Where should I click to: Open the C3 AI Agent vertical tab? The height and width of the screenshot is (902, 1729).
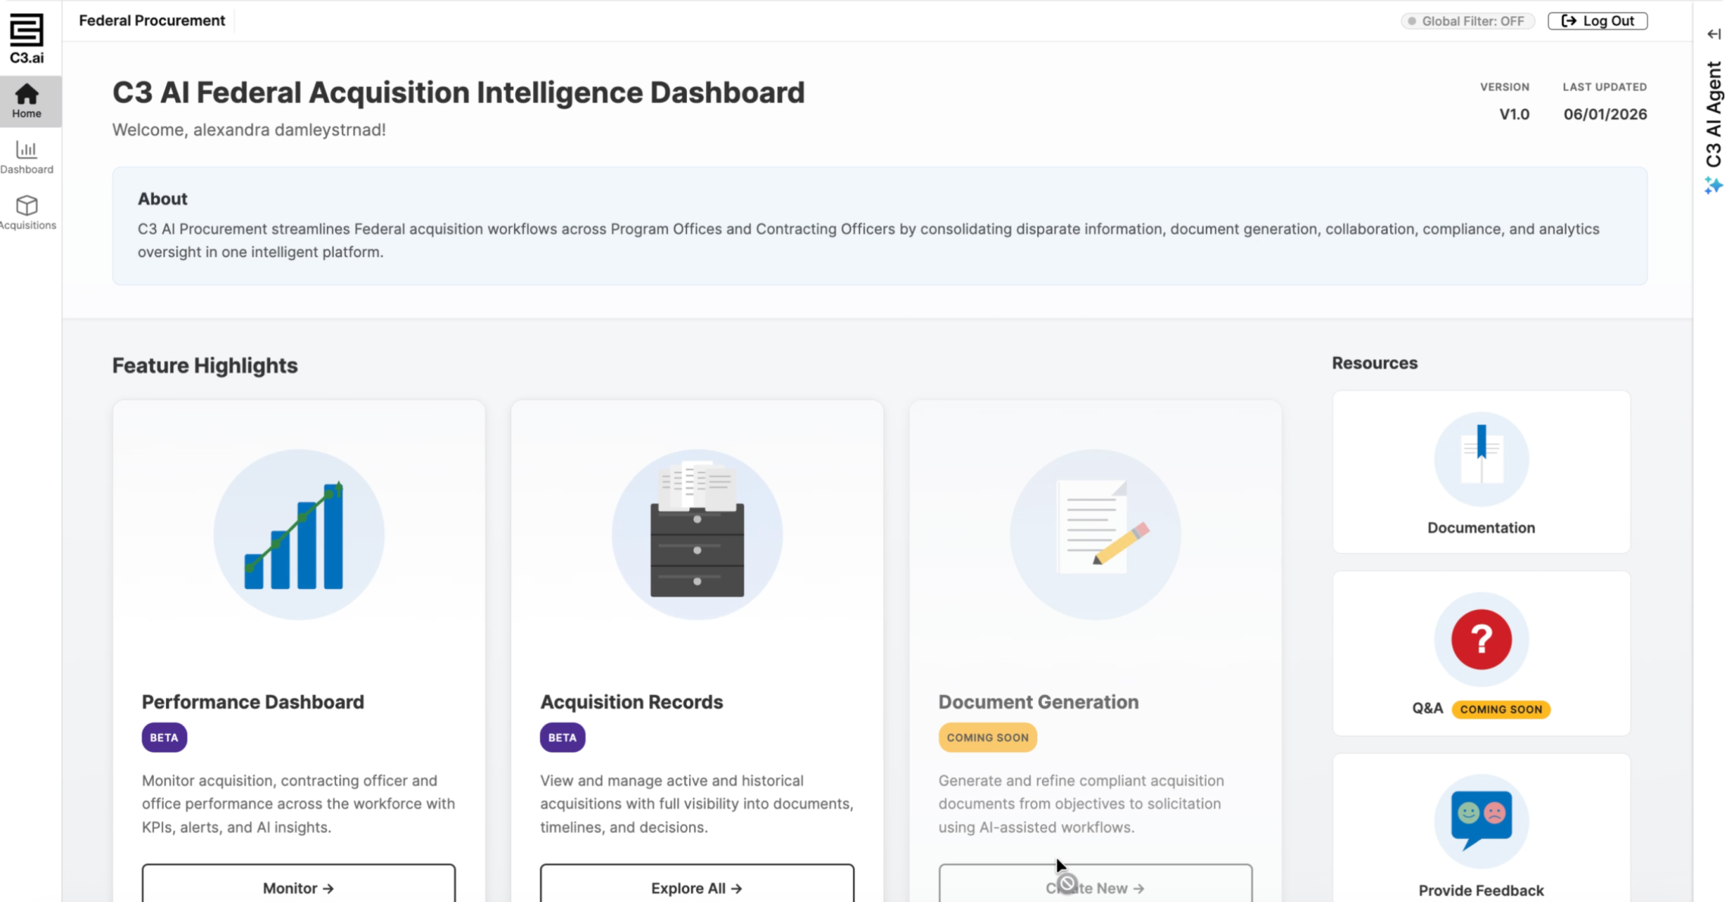(1713, 114)
